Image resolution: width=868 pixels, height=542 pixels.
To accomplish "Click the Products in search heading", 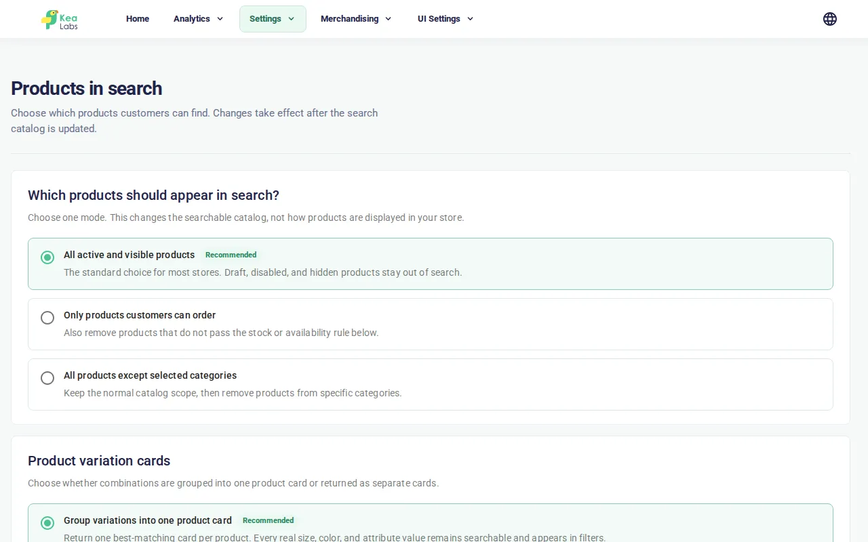I will [x=87, y=89].
